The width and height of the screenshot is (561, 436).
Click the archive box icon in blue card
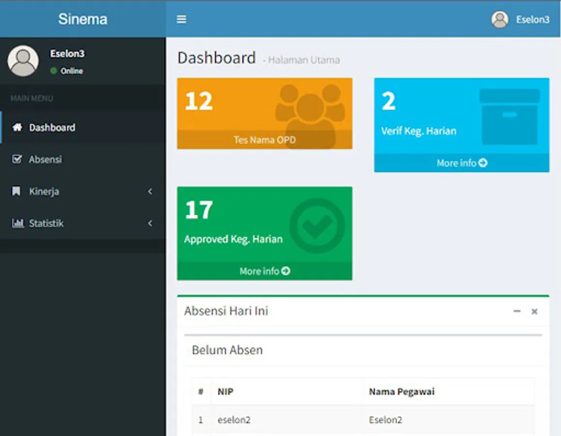click(509, 116)
